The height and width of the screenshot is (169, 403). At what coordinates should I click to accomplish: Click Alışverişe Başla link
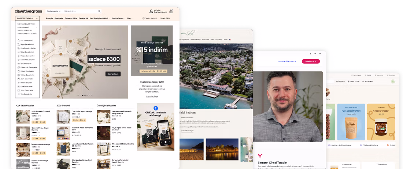pos(152,97)
